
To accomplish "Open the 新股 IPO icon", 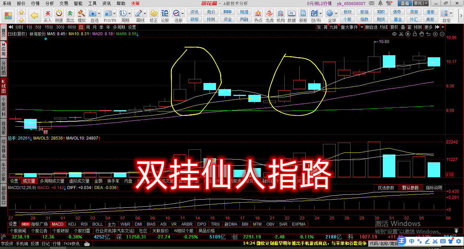I will (303, 15).
